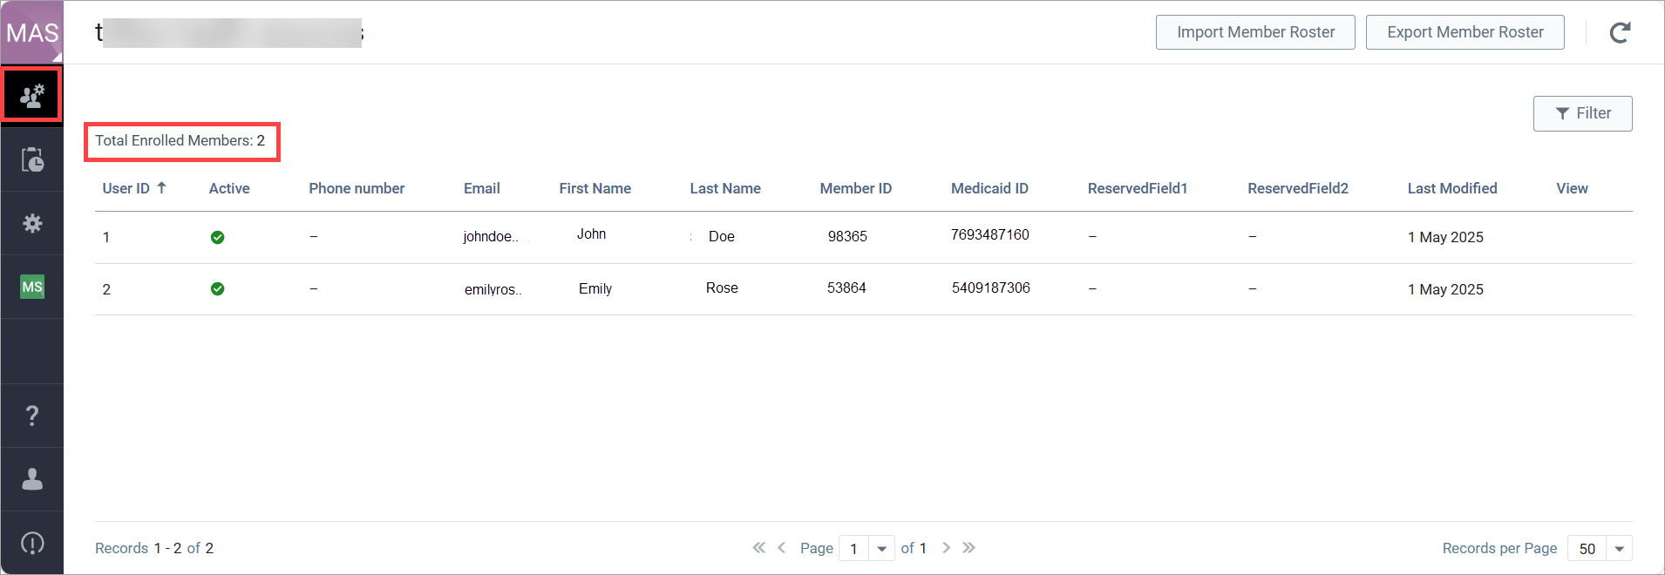Open the Filter options
1665x575 pixels.
pyautogui.click(x=1582, y=113)
